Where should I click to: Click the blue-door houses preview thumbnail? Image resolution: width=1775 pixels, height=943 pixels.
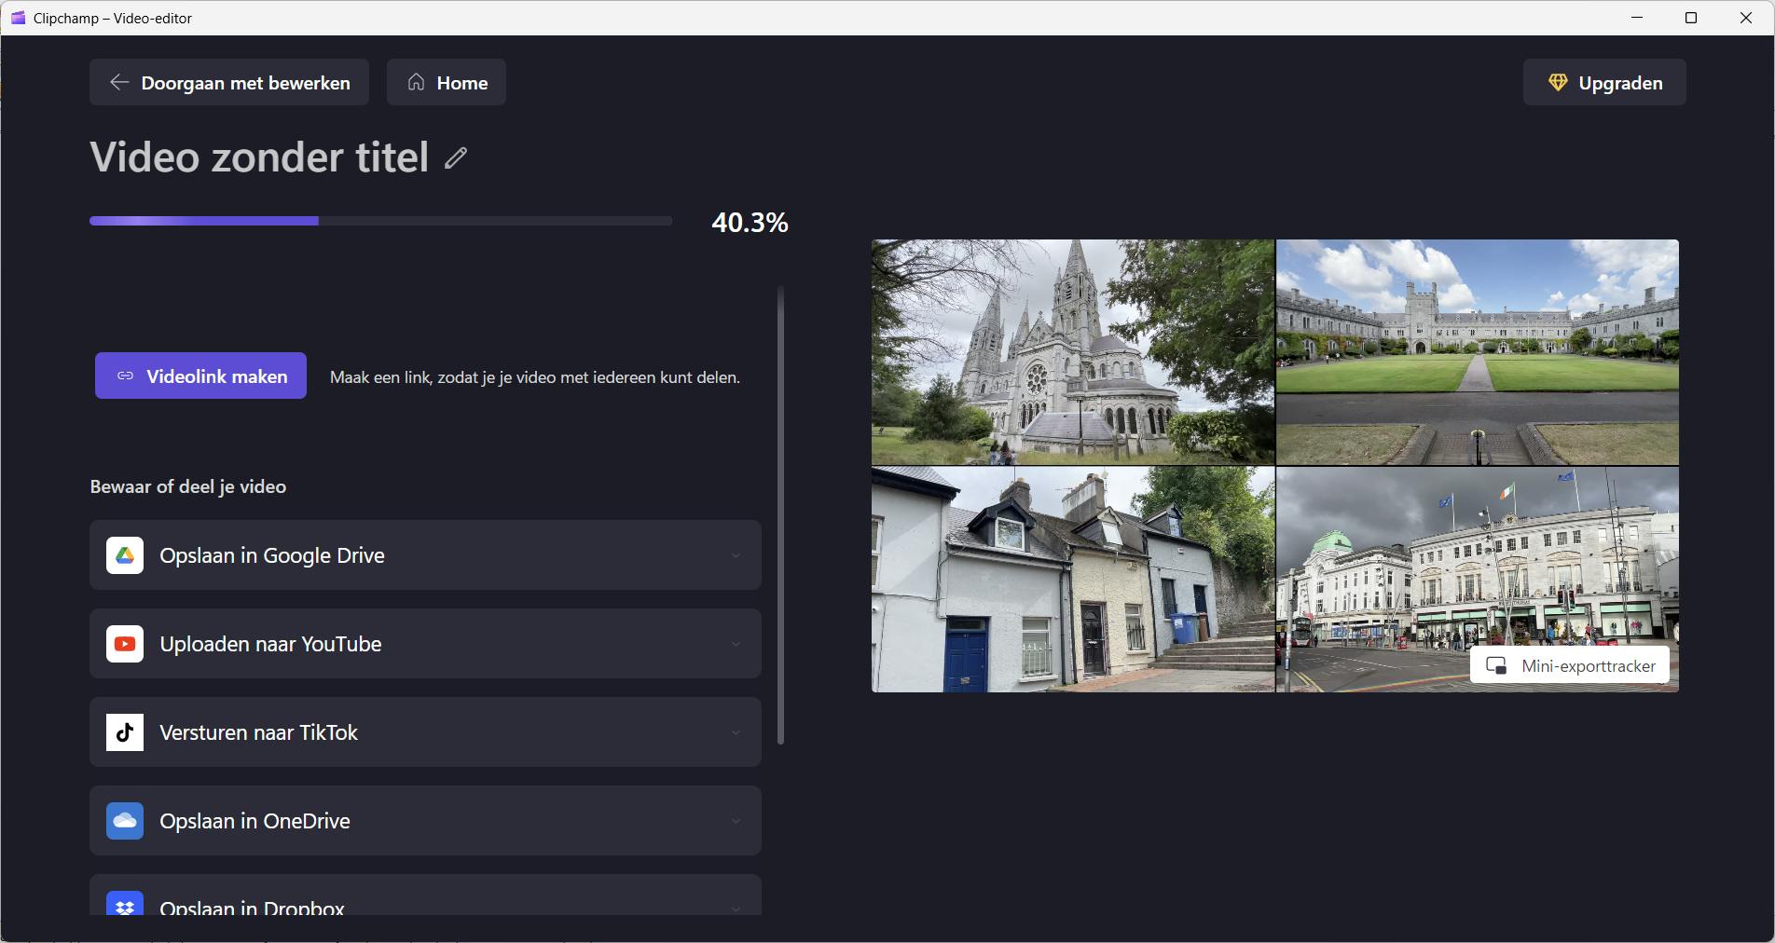1073,580
